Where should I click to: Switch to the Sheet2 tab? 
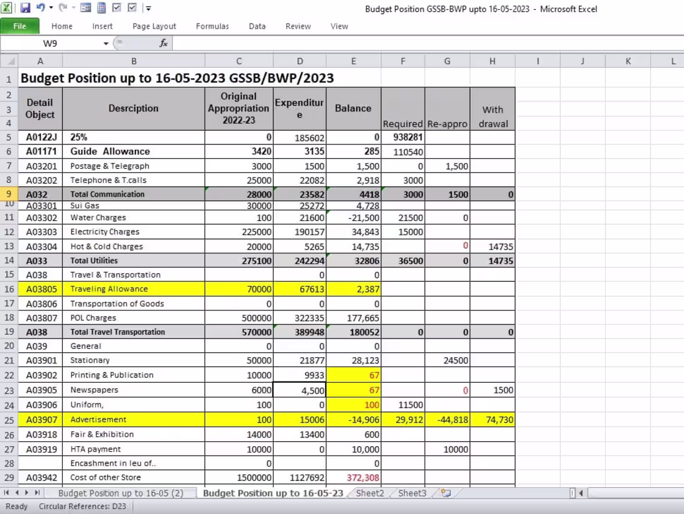[369, 493]
